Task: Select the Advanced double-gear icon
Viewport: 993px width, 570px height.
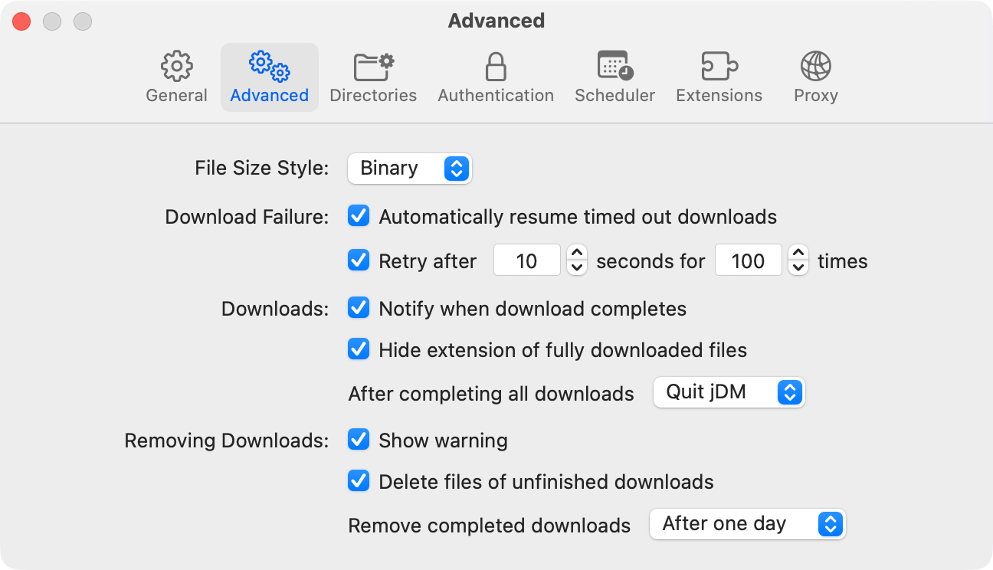Action: point(269,67)
